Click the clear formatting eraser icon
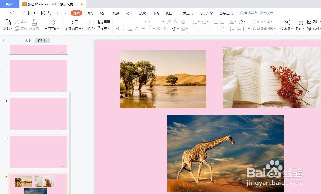 [x=183, y=22]
